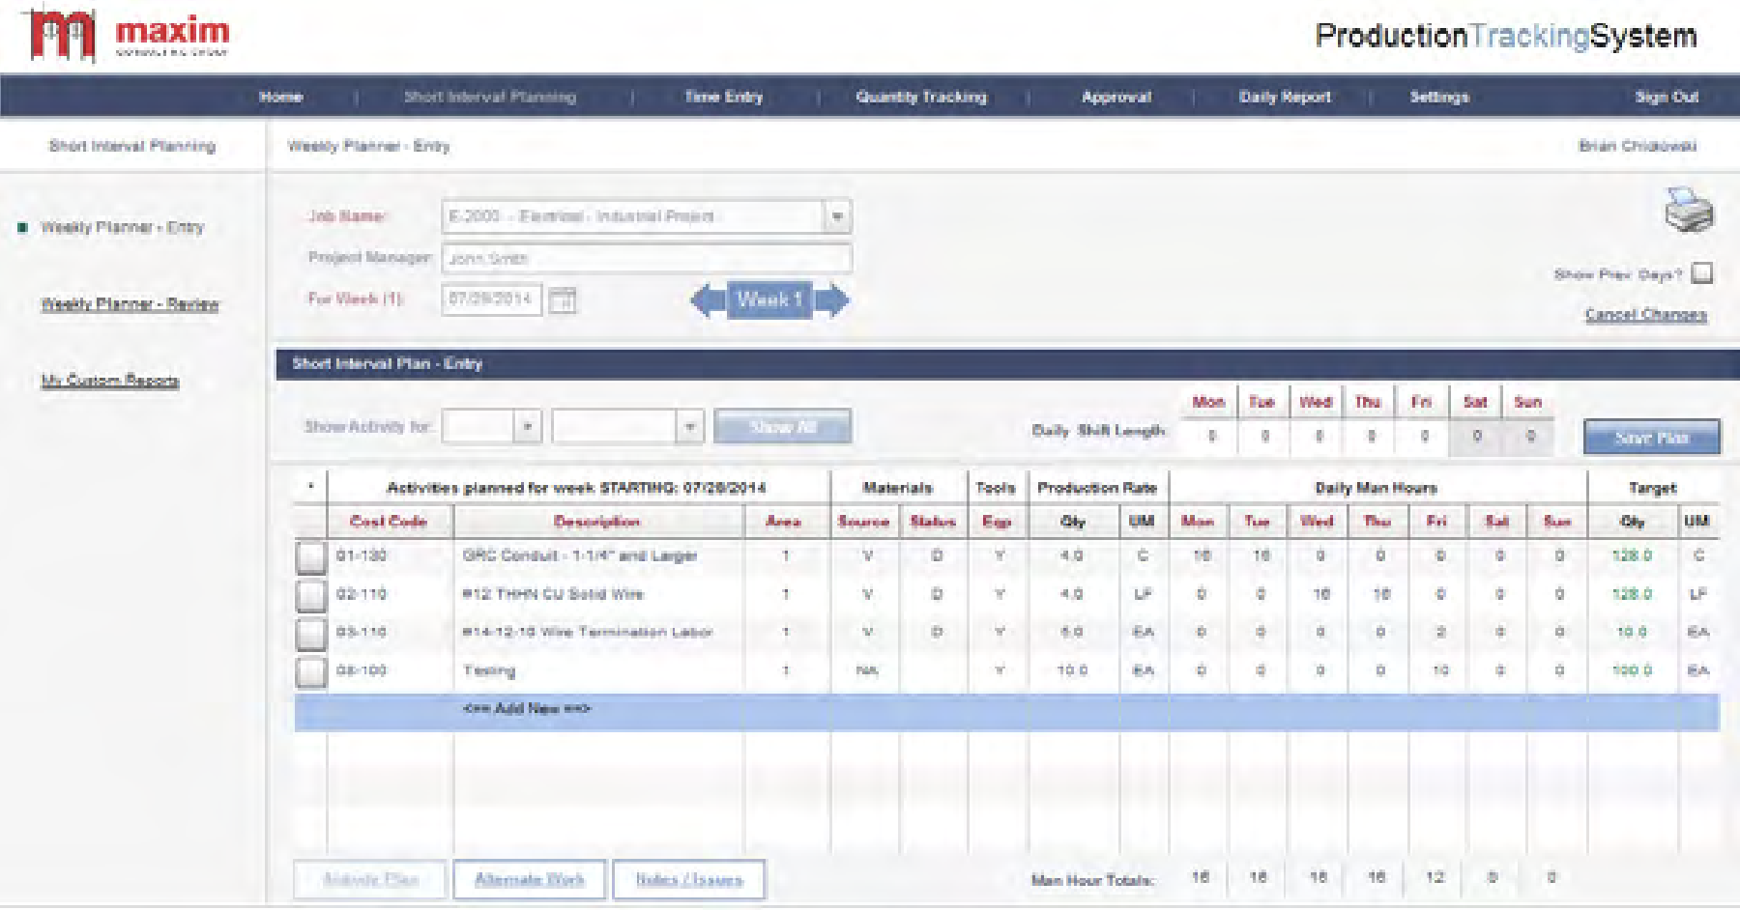This screenshot has height=910, width=1740.
Task: Click the Alternate Work button
Action: 530,880
